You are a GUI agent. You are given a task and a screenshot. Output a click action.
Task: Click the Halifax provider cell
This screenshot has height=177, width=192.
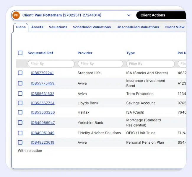[84, 112]
